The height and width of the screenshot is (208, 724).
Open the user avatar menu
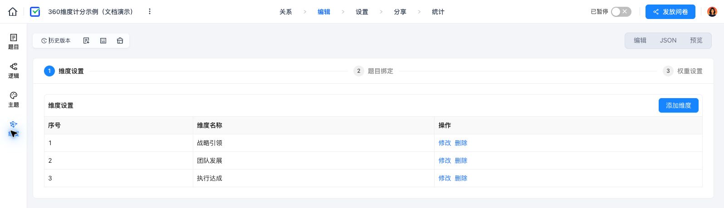click(712, 12)
